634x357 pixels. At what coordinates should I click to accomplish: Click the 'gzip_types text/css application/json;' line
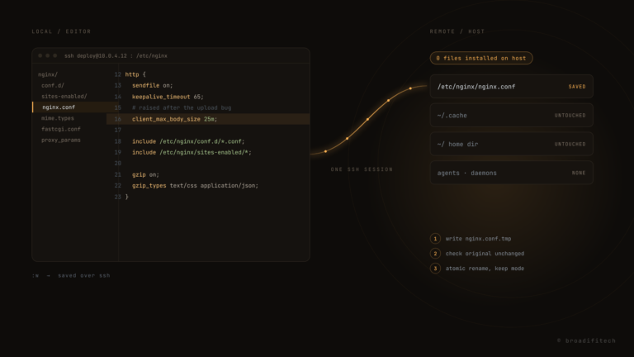(195, 185)
